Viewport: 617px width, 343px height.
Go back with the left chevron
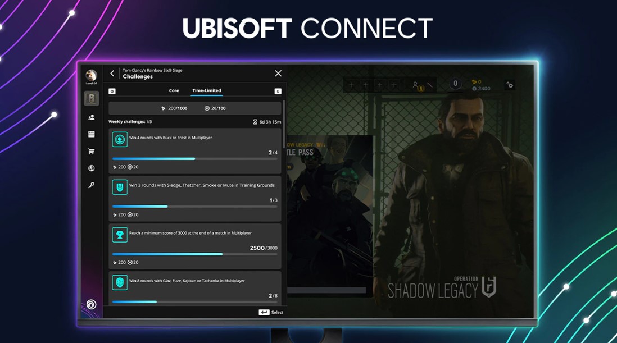click(x=112, y=73)
